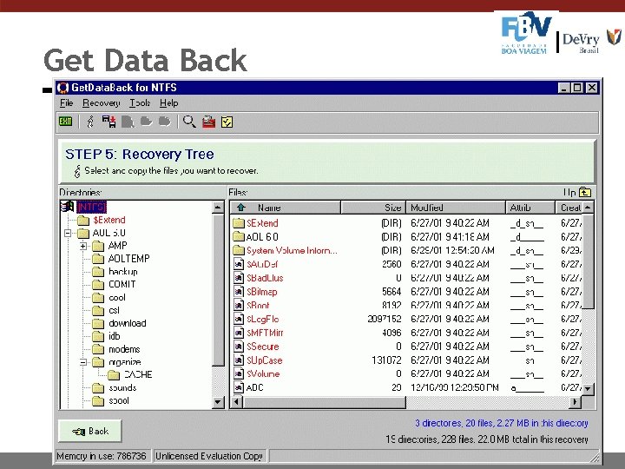This screenshot has height=469, width=625.
Task: Click the Up folder icon above files
Action: [585, 192]
